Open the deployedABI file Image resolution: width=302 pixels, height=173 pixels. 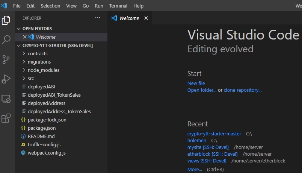(x=61, y=86)
